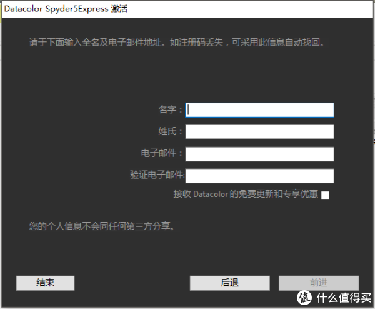This screenshot has height=309, width=375.
Task: Go back with the 后退 button
Action: [x=230, y=283]
